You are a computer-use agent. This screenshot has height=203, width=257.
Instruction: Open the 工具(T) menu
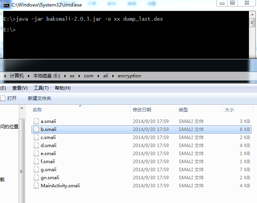click(x=41, y=88)
